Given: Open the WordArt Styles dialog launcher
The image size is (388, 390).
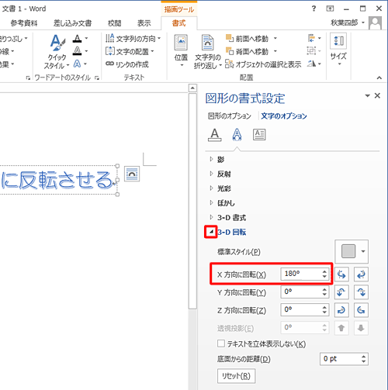Looking at the screenshot, I should point(97,78).
